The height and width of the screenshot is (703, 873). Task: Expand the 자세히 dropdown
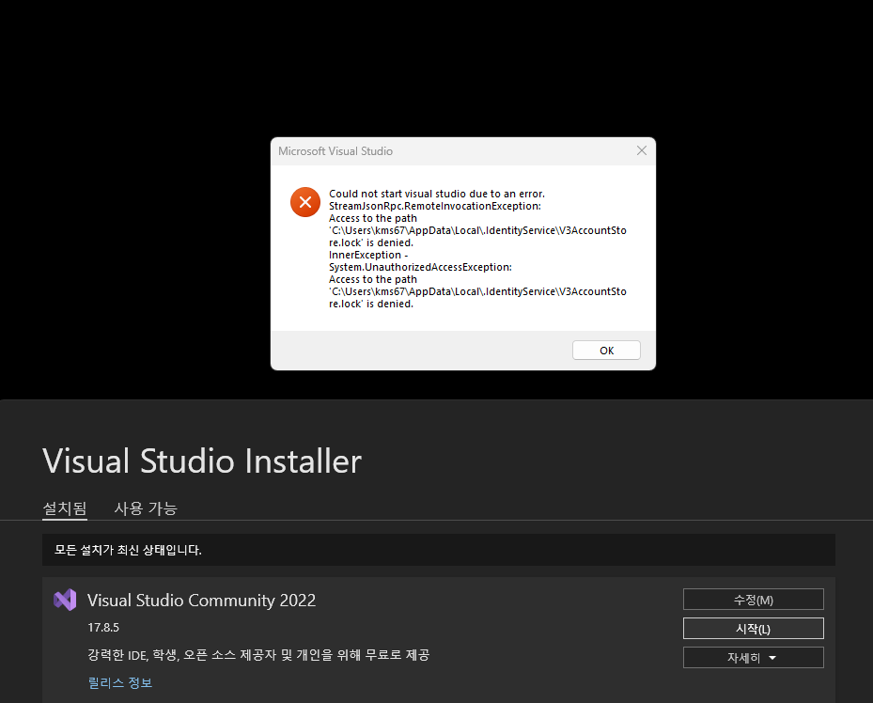pos(754,657)
